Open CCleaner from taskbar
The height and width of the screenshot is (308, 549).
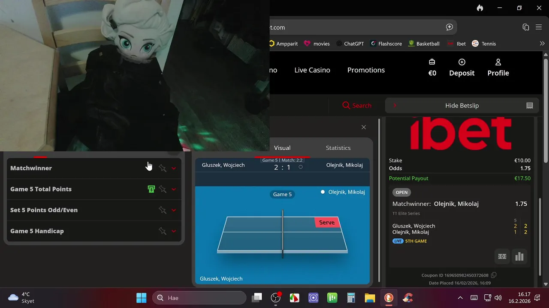coord(407,298)
